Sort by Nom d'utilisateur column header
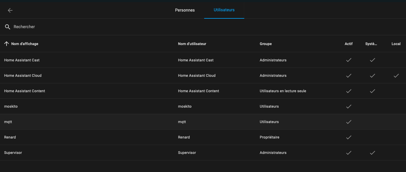The width and height of the screenshot is (406, 172). (192, 44)
